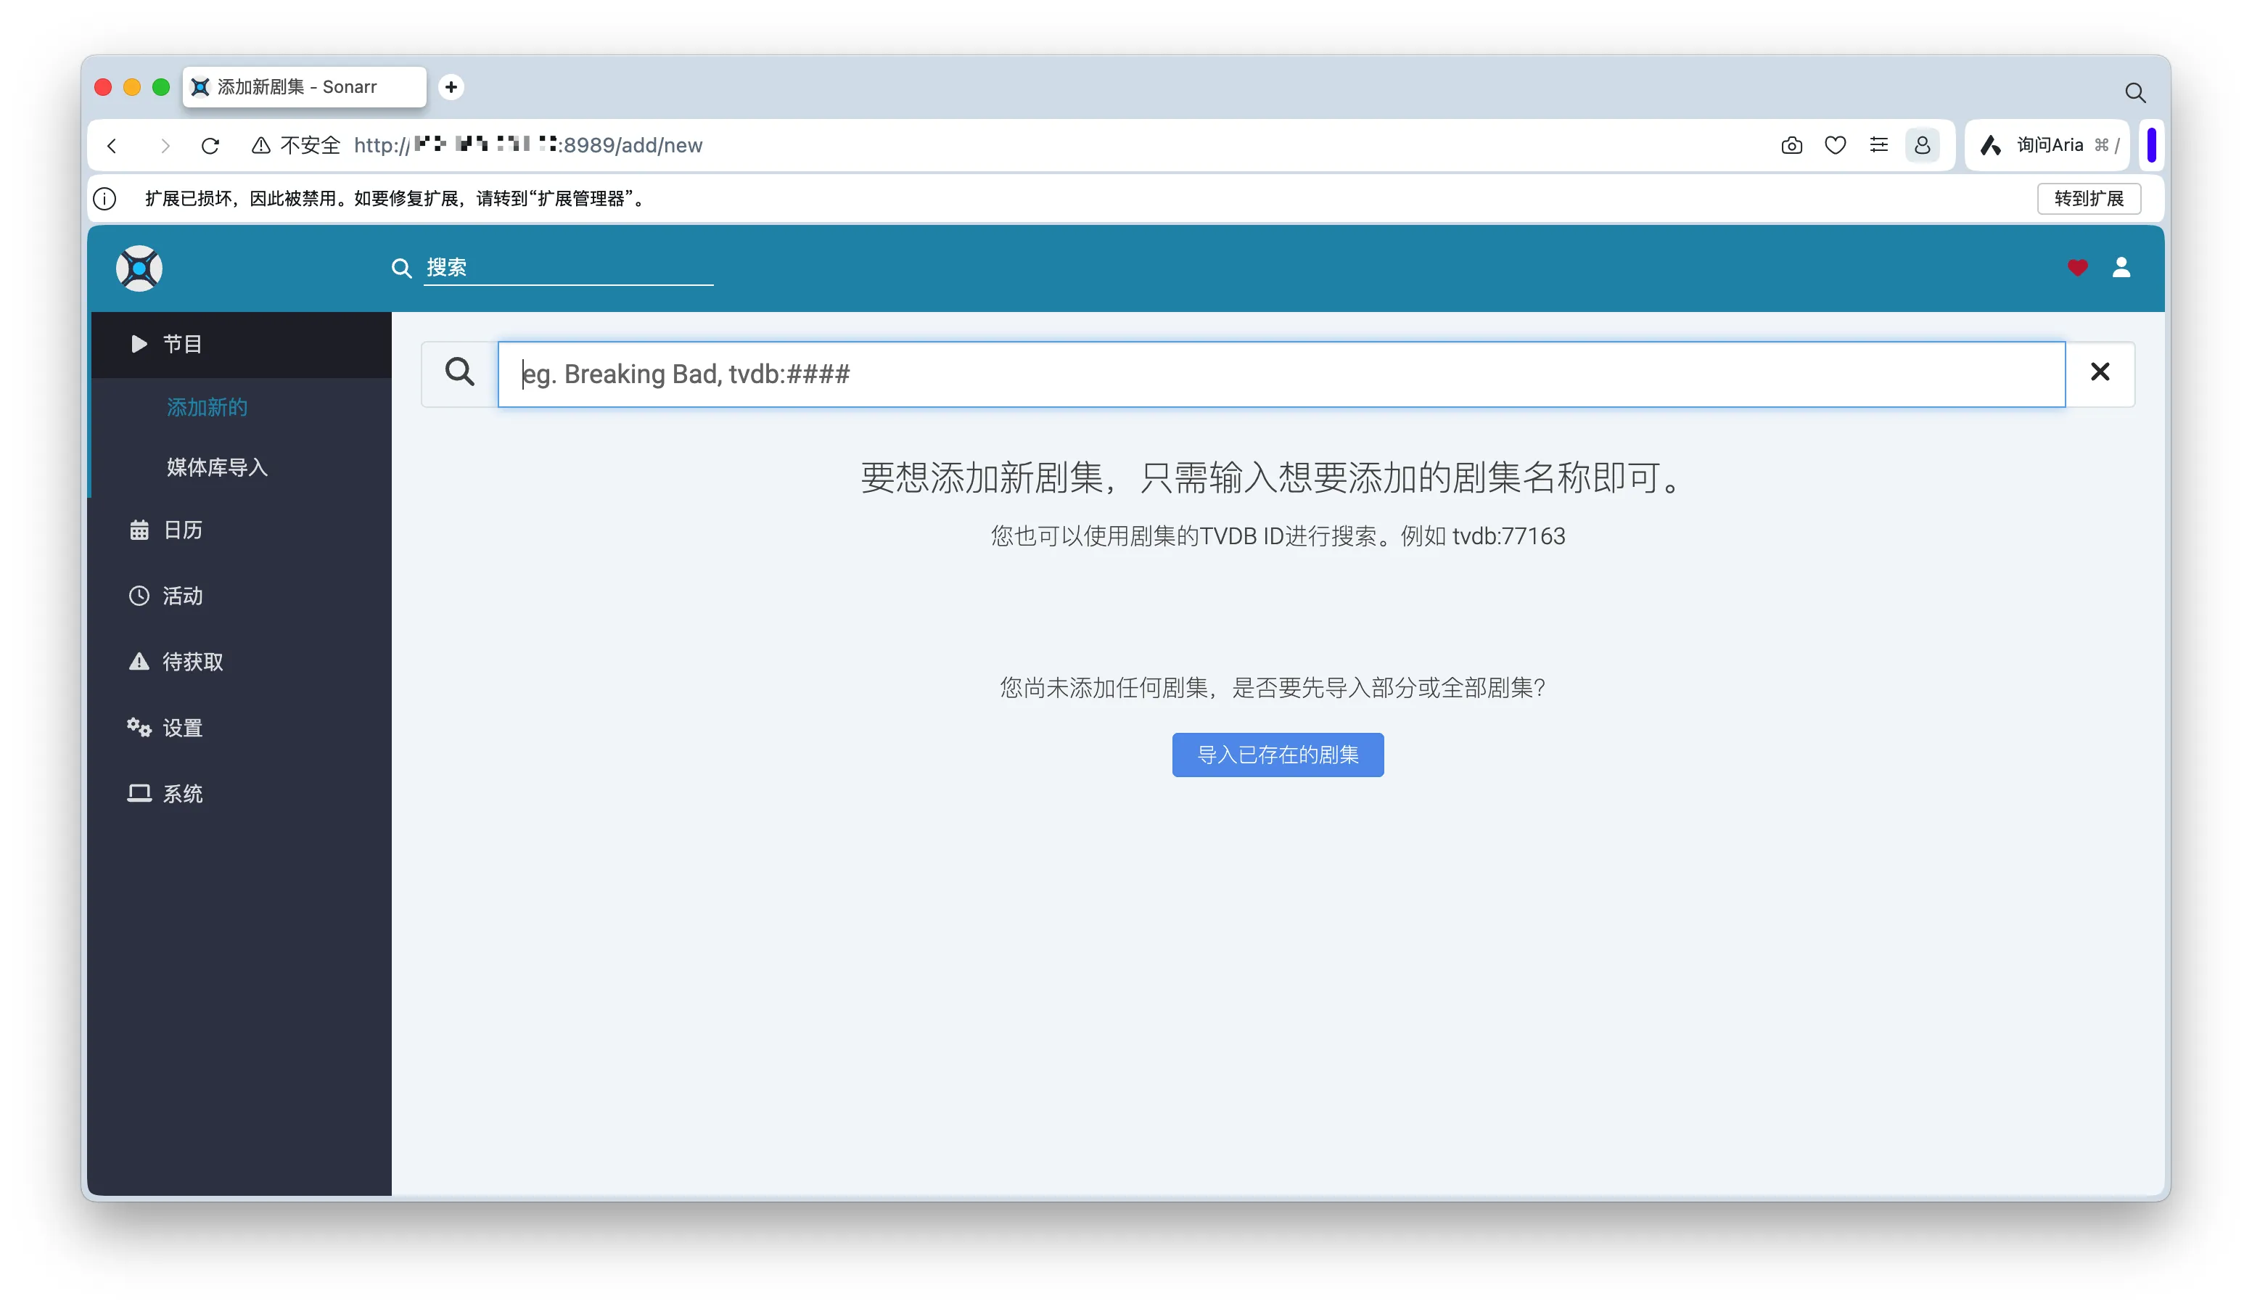This screenshot has width=2252, height=1309.
Task: Open the 节目 series menu item
Action: click(x=240, y=344)
